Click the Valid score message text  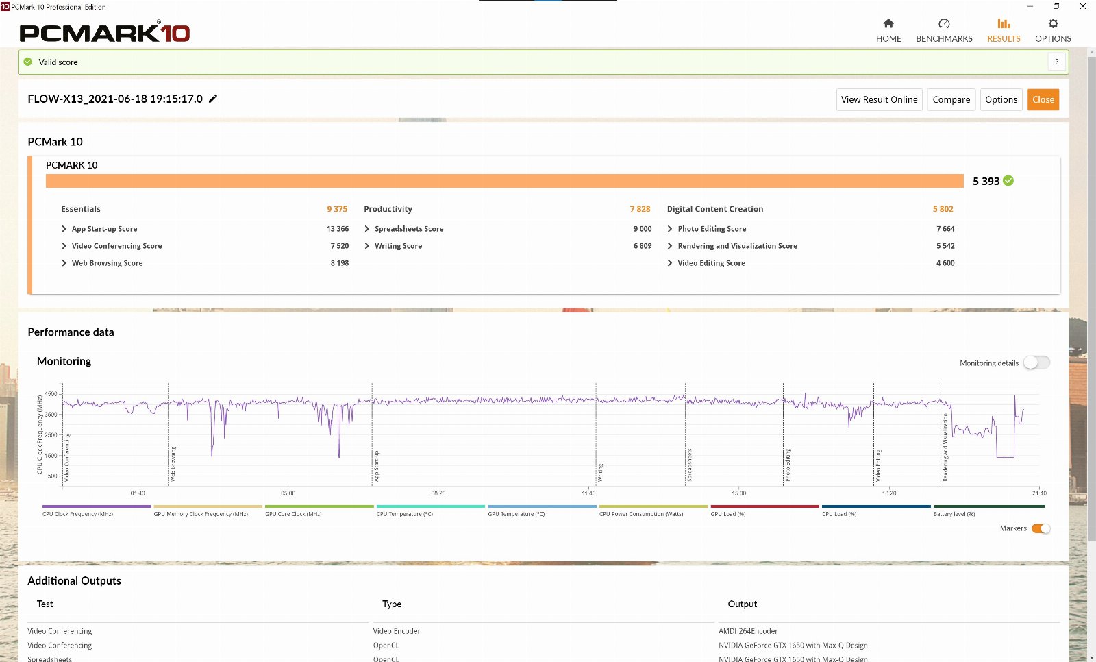[x=58, y=62]
